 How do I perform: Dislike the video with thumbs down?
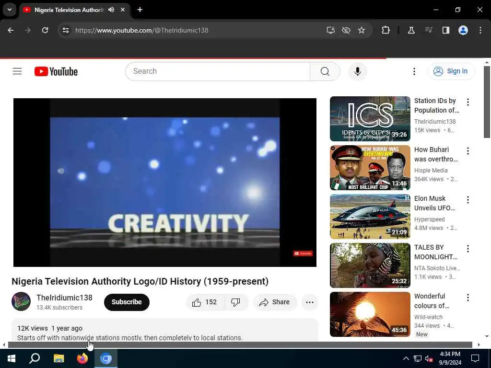pyautogui.click(x=235, y=302)
